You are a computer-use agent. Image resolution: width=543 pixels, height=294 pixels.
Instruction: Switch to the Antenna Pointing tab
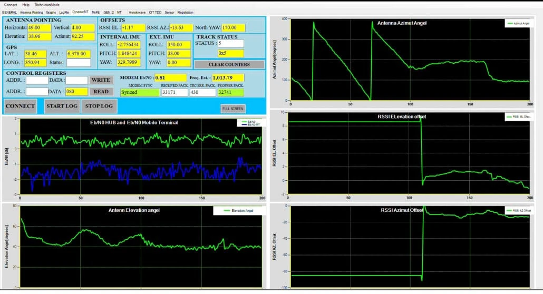click(32, 12)
